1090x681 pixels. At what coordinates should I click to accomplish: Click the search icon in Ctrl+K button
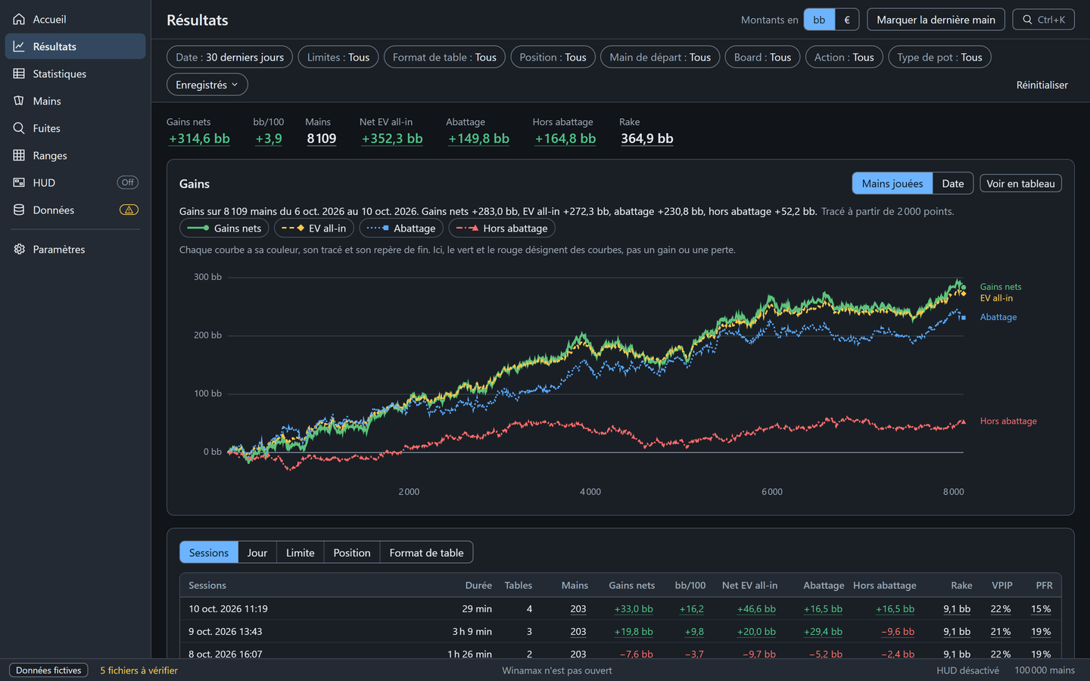(1027, 20)
